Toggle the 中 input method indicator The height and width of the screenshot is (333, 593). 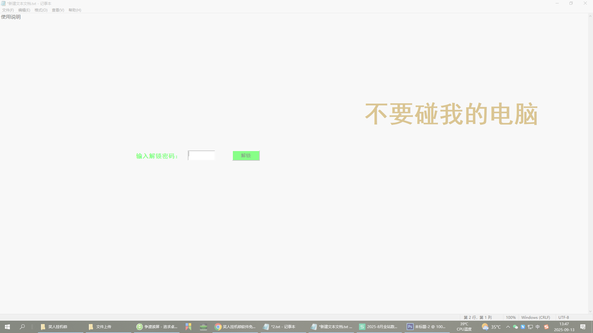pyautogui.click(x=538, y=327)
